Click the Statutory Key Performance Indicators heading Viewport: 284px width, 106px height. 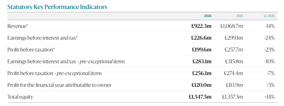click(x=57, y=7)
